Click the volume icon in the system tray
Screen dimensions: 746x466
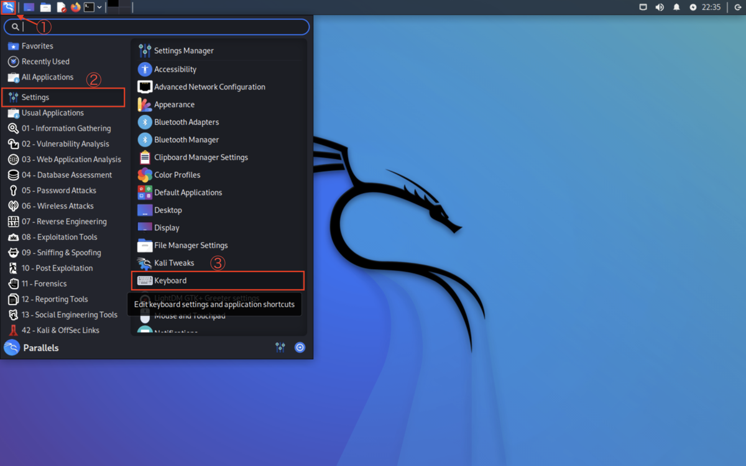point(659,7)
